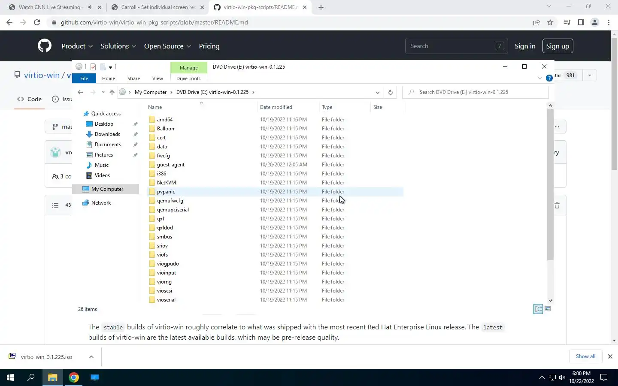Reload the Chrome page
Screen dimensions: 618x386
click(x=37, y=22)
